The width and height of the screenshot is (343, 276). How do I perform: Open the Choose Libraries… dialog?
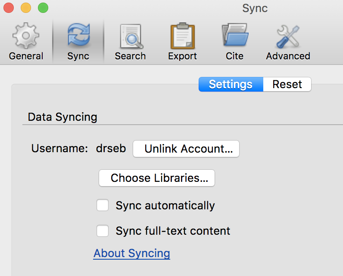pos(157,178)
